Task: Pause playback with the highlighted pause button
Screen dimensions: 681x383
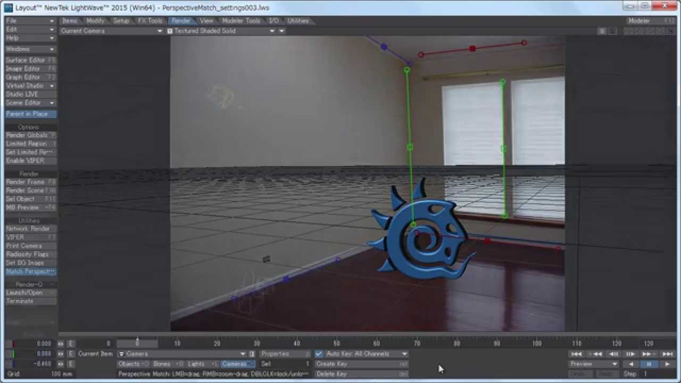Action: click(649, 364)
